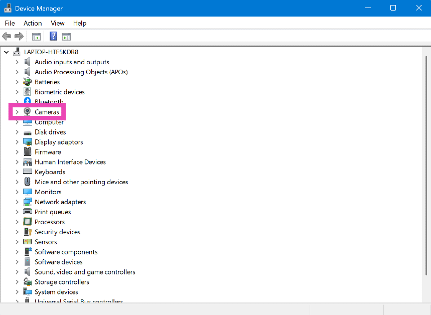Collapse the LAPTOP-HTF5KDR8 root node
Screen dimensions: 431x315
pyautogui.click(x=7, y=52)
